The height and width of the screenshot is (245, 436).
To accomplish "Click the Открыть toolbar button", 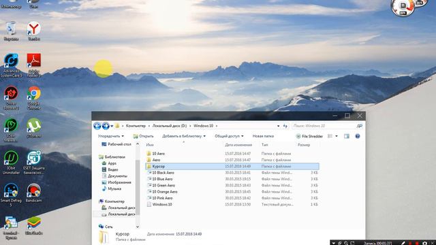I will click(x=143, y=136).
